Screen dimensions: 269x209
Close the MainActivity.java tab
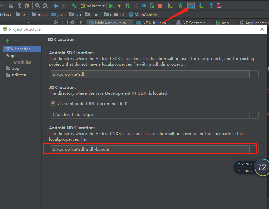point(129,23)
